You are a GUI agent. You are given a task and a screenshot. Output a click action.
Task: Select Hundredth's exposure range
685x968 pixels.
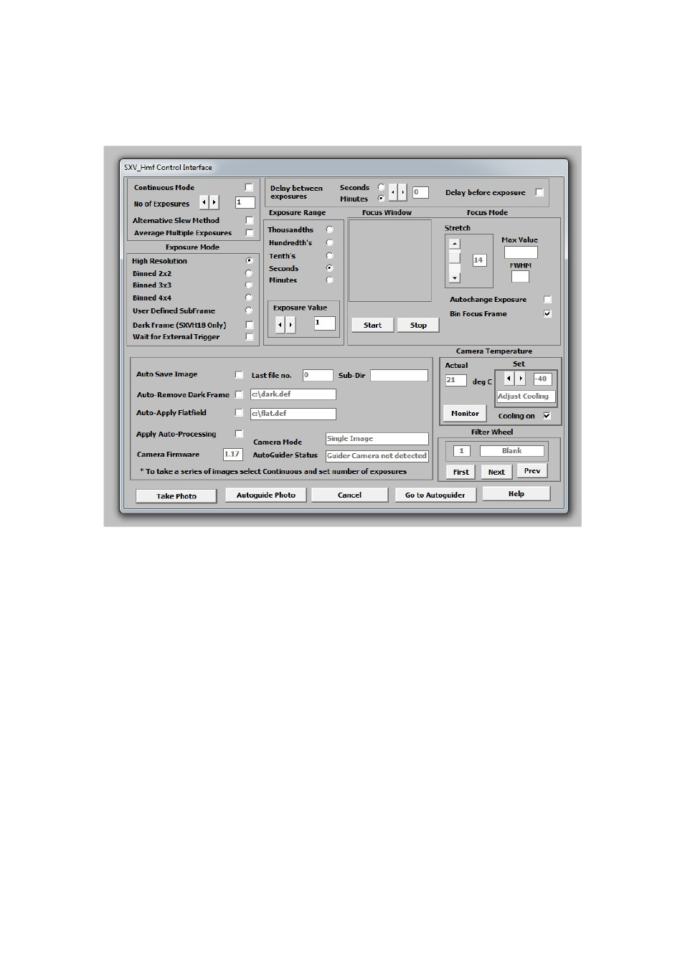[x=330, y=242]
